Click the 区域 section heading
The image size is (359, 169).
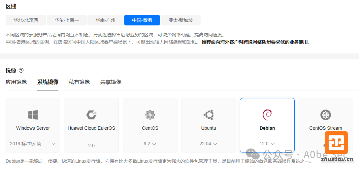tap(11, 6)
